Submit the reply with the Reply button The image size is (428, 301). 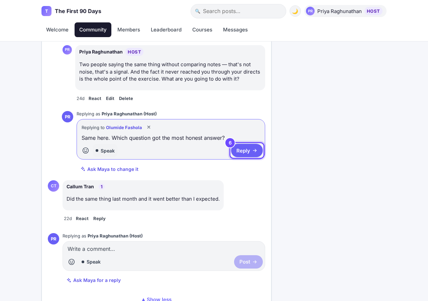(x=247, y=150)
